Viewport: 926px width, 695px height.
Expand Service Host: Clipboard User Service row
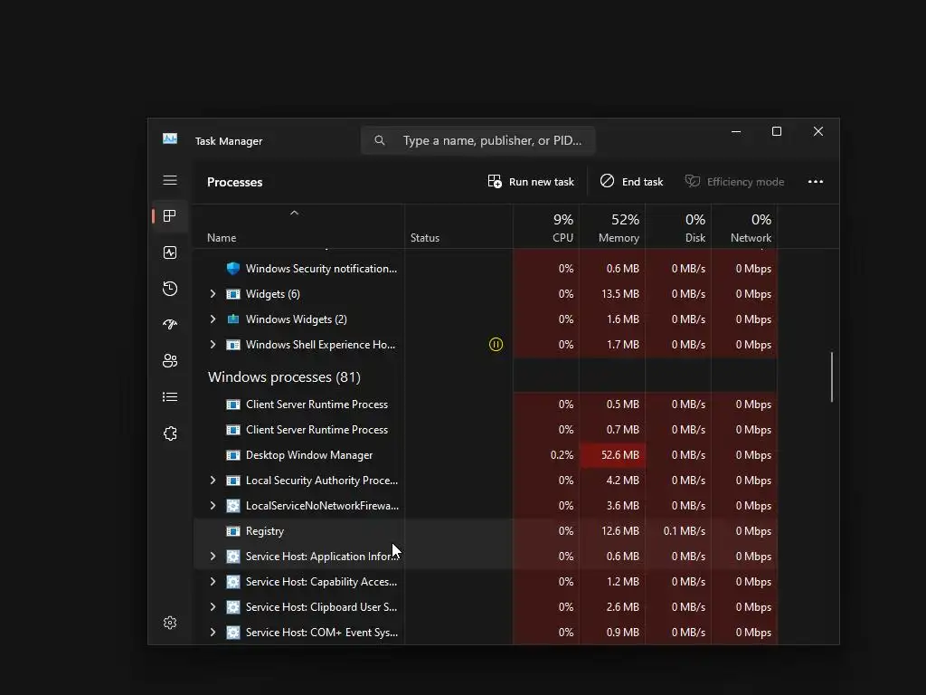coord(213,607)
